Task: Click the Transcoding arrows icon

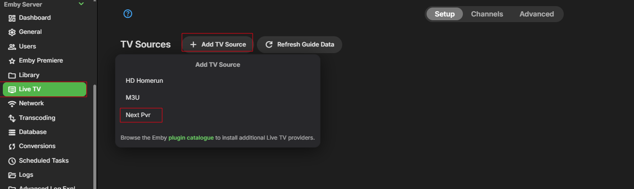Action: point(12,118)
